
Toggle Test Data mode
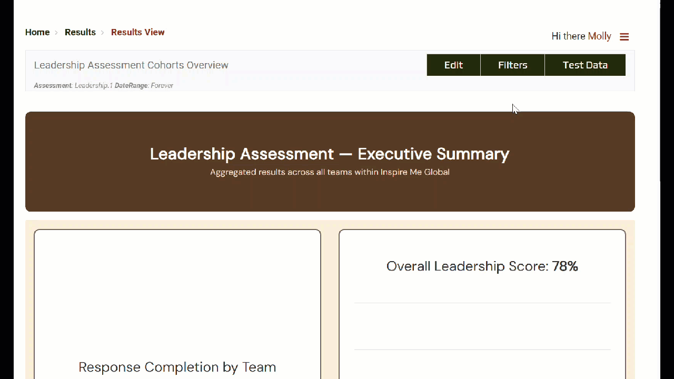tap(585, 65)
